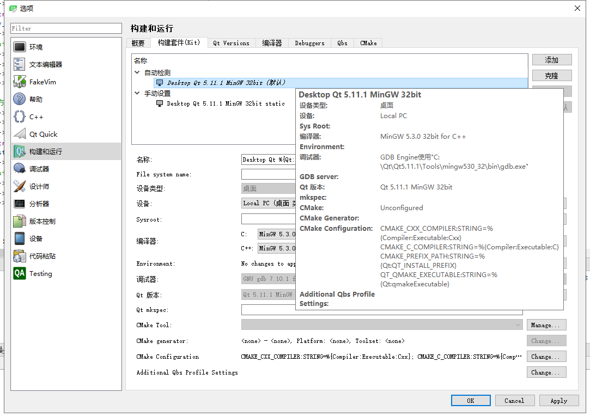The height and width of the screenshot is (417, 590).
Task: Go to the 版本控制 options
Action: coord(66,221)
